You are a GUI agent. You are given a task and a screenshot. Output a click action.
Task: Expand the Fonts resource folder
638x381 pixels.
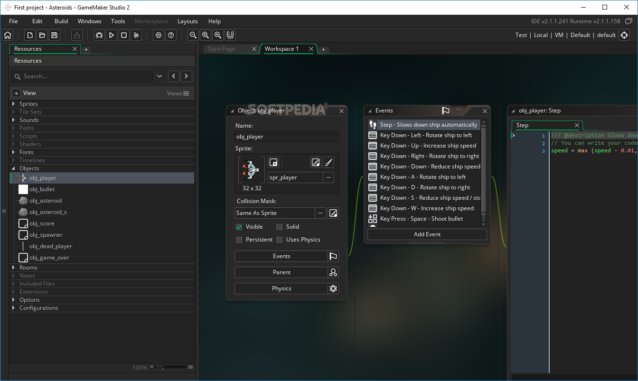coord(13,152)
